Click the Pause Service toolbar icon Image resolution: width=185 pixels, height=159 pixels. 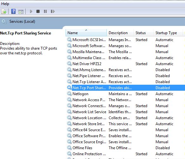[45, 11]
